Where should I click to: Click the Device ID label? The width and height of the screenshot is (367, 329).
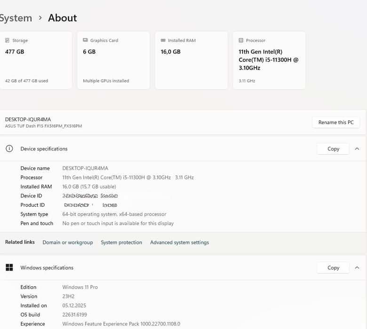(31, 196)
